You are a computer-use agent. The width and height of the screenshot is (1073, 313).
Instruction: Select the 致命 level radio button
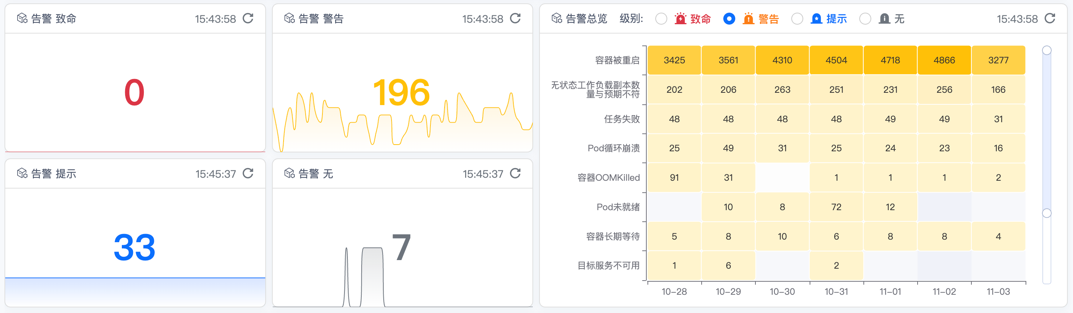661,19
